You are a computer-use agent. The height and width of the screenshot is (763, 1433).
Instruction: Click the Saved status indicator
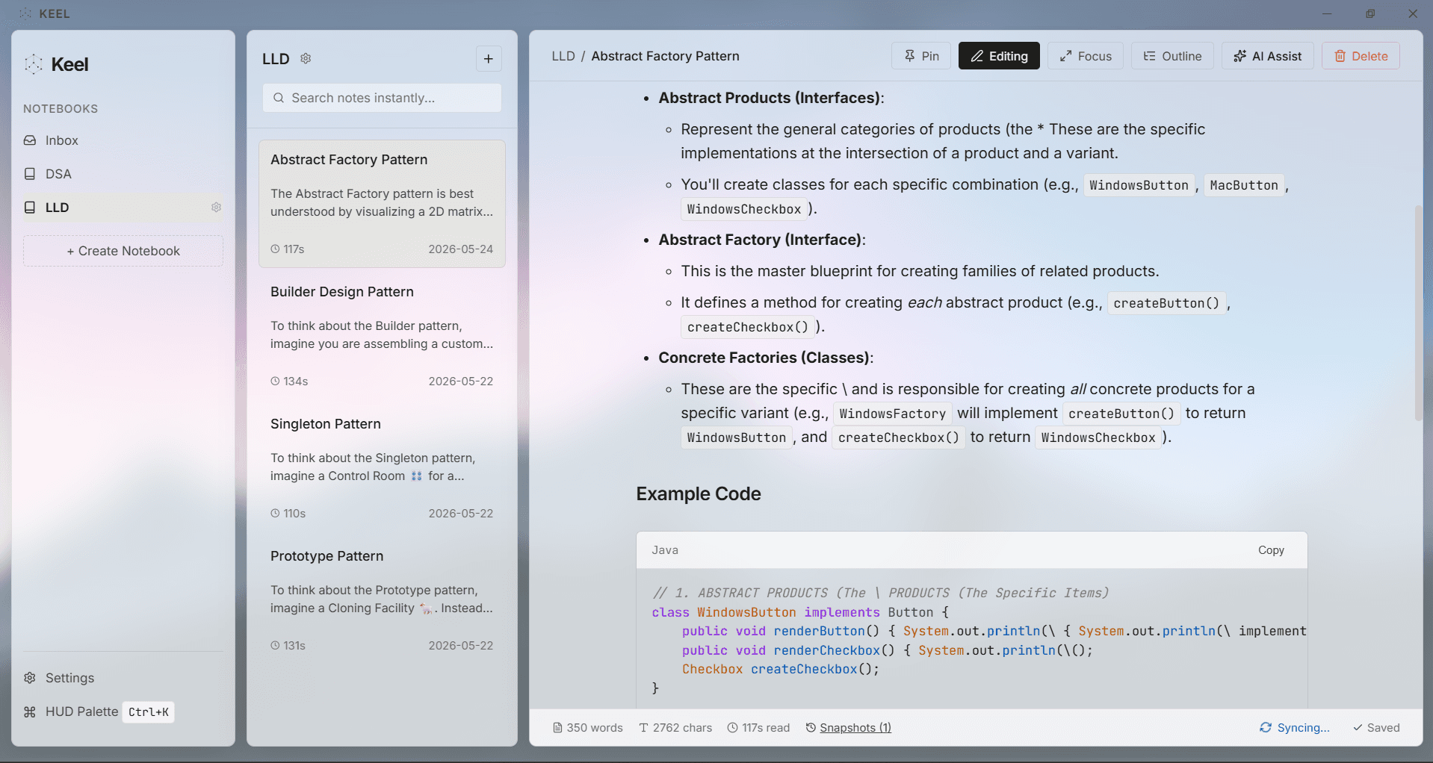[x=1376, y=728]
